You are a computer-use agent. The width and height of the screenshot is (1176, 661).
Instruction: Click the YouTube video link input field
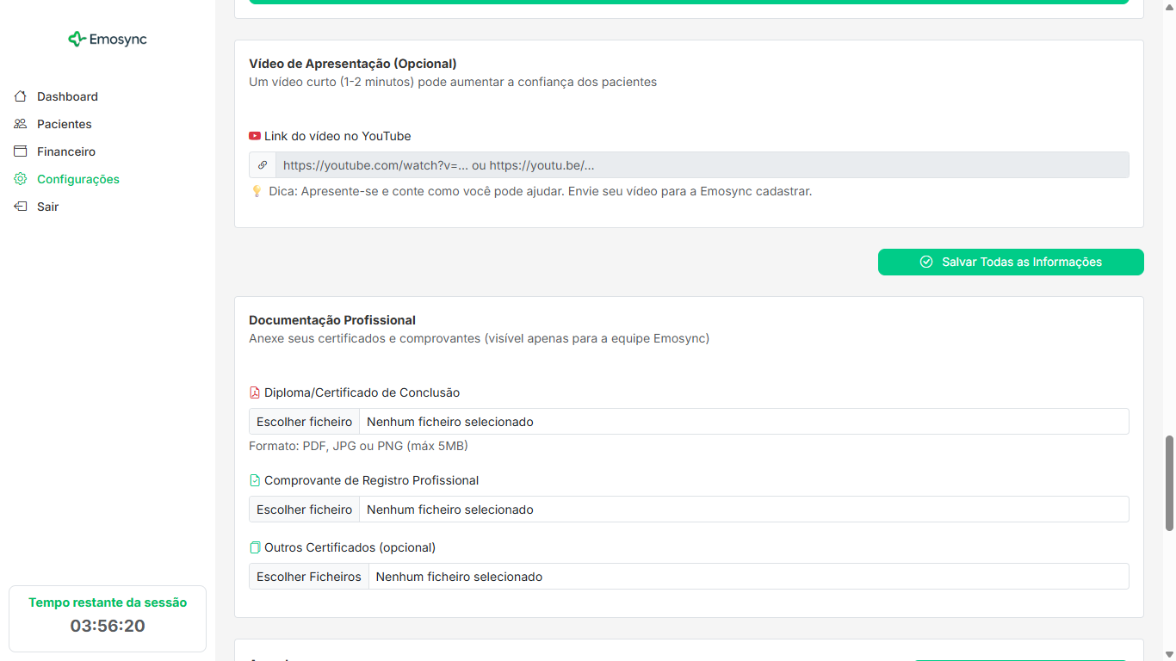(x=689, y=164)
